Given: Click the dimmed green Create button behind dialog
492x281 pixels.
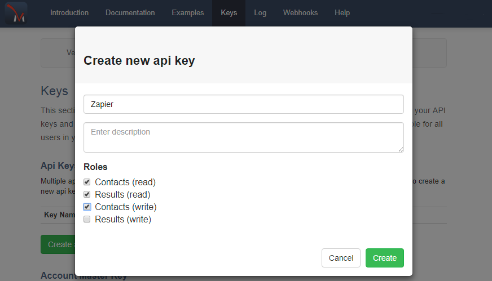Looking at the screenshot, I should (x=58, y=244).
